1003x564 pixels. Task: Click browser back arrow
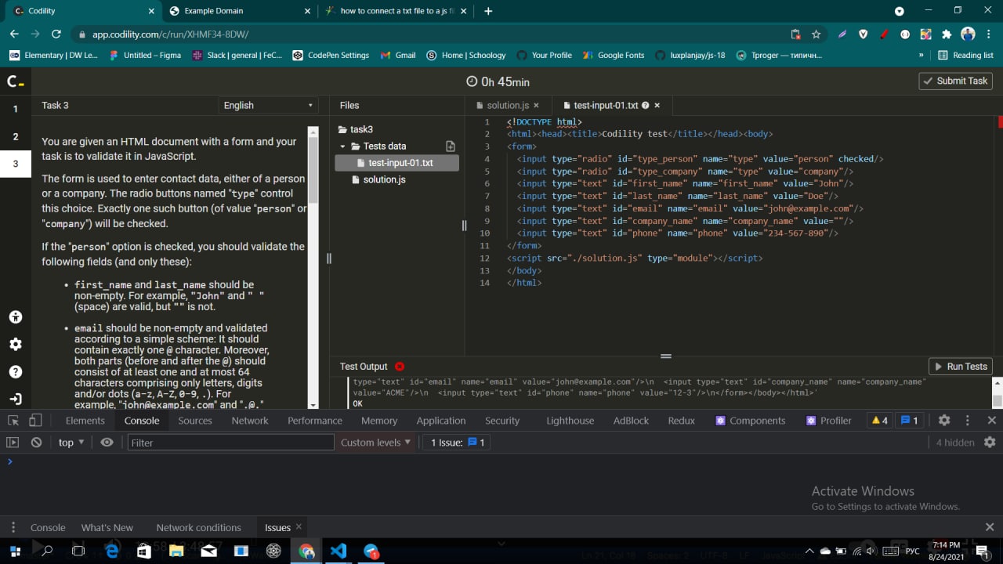(14, 34)
